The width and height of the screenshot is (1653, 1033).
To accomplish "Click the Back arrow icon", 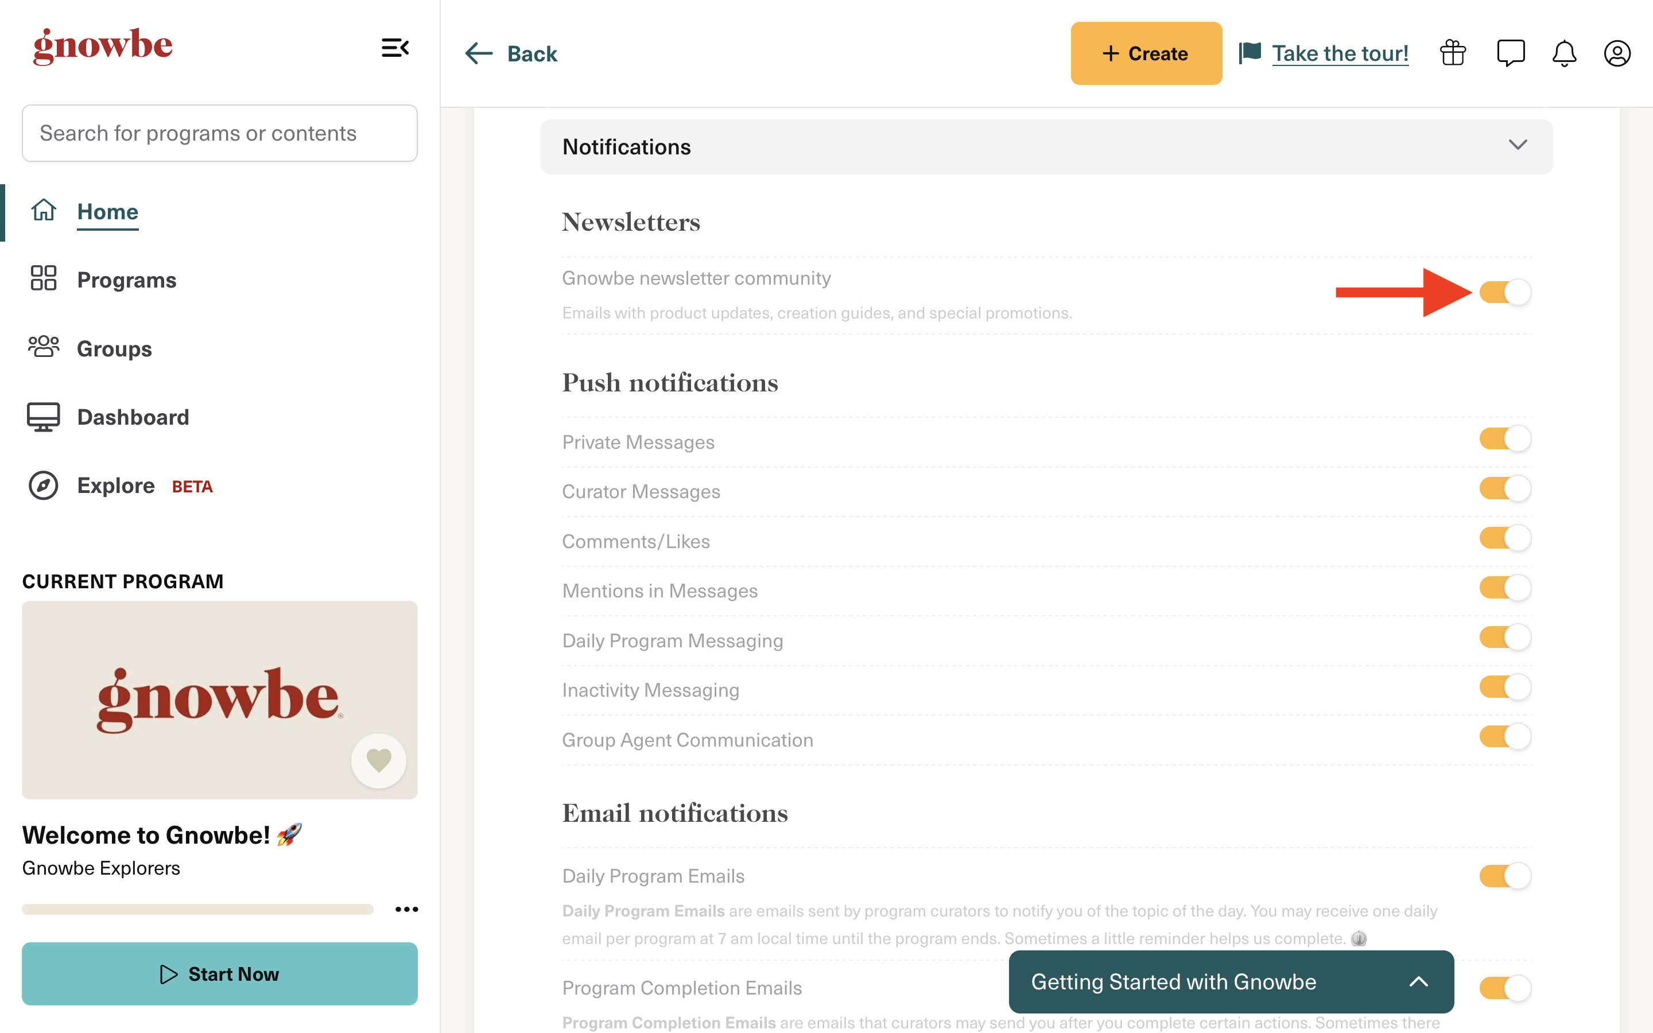I will [x=479, y=53].
